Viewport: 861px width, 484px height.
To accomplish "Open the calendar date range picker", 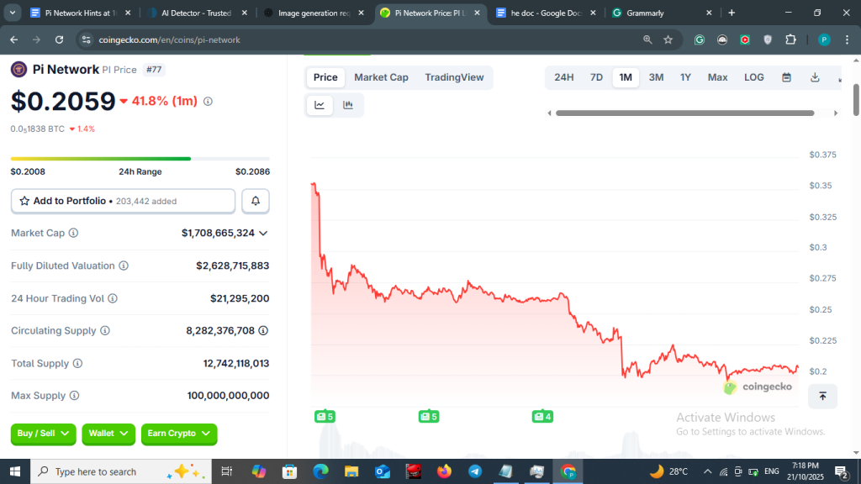I will click(786, 77).
